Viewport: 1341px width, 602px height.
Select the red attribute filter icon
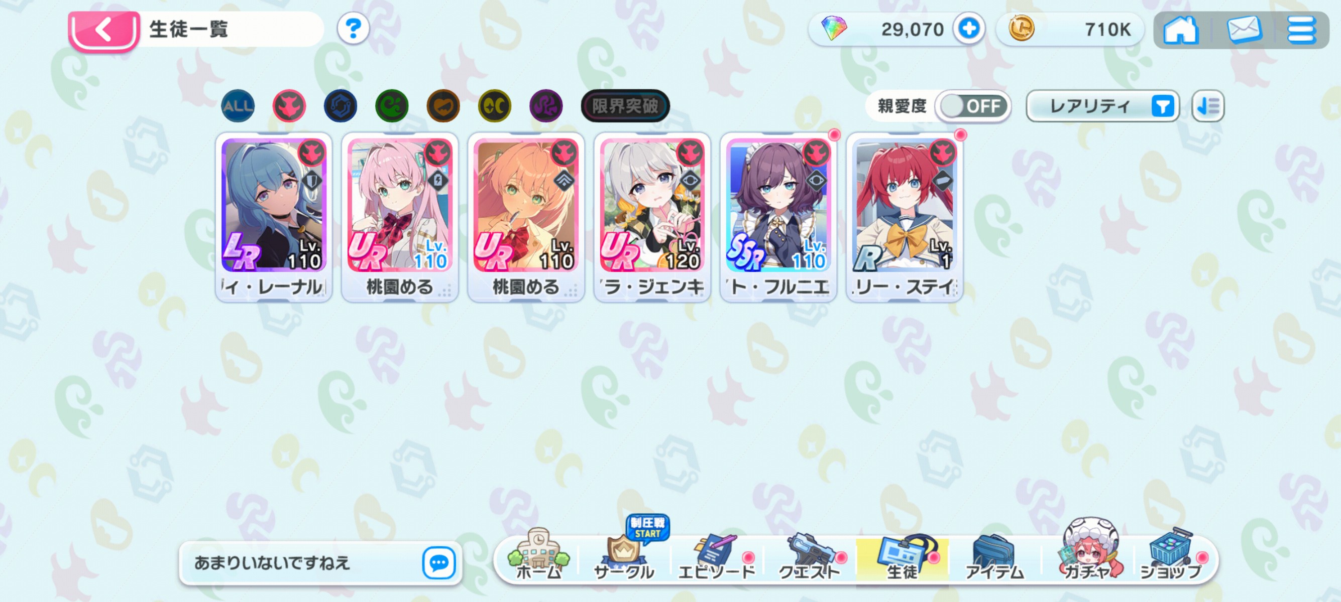[289, 106]
